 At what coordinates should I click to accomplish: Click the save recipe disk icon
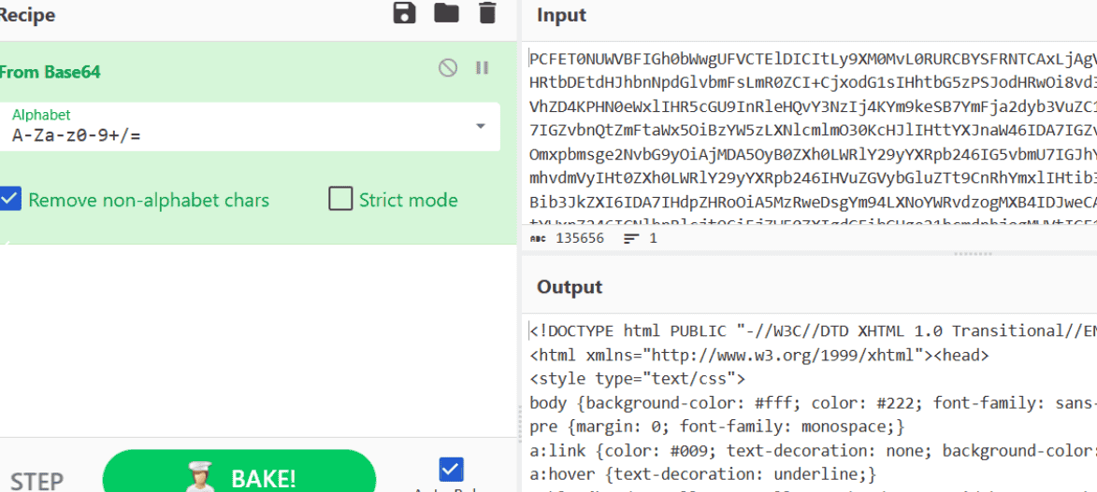tap(404, 13)
